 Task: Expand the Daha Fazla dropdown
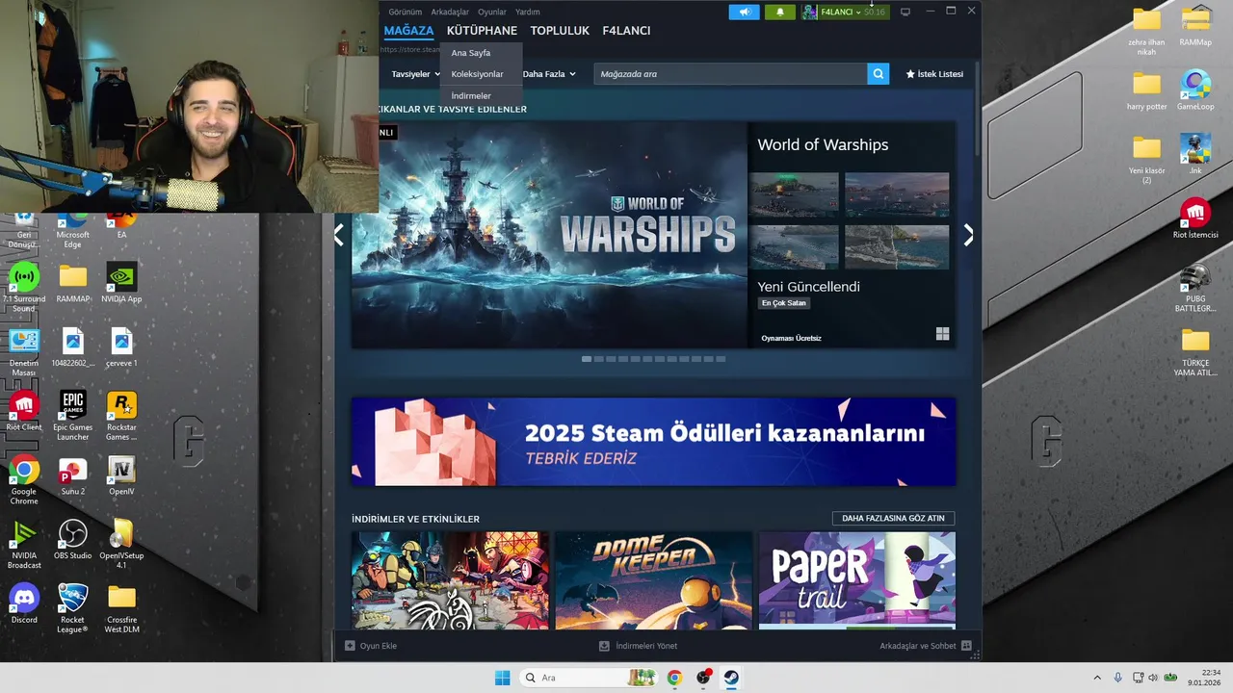[x=549, y=74]
